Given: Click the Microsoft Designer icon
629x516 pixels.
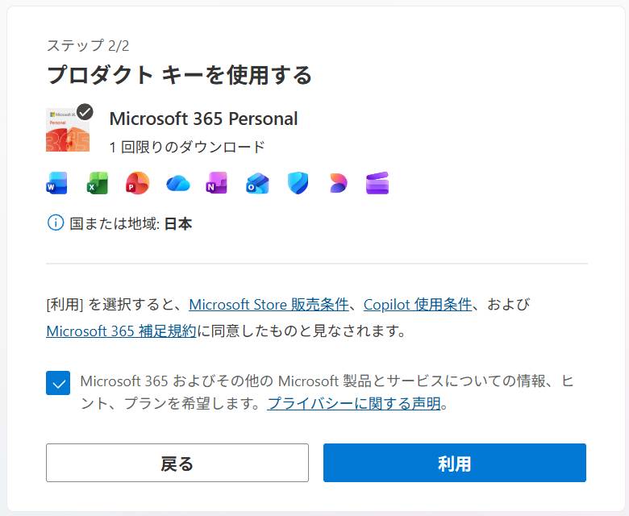Looking at the screenshot, I should 338,184.
